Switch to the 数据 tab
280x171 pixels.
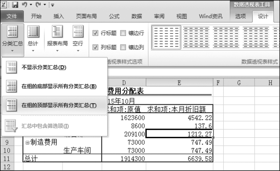[x=137, y=16]
